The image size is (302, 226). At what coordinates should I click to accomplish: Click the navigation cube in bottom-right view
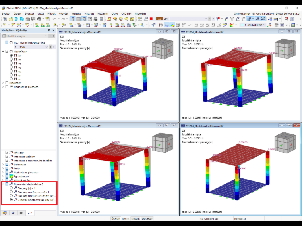pyautogui.click(x=285, y=143)
